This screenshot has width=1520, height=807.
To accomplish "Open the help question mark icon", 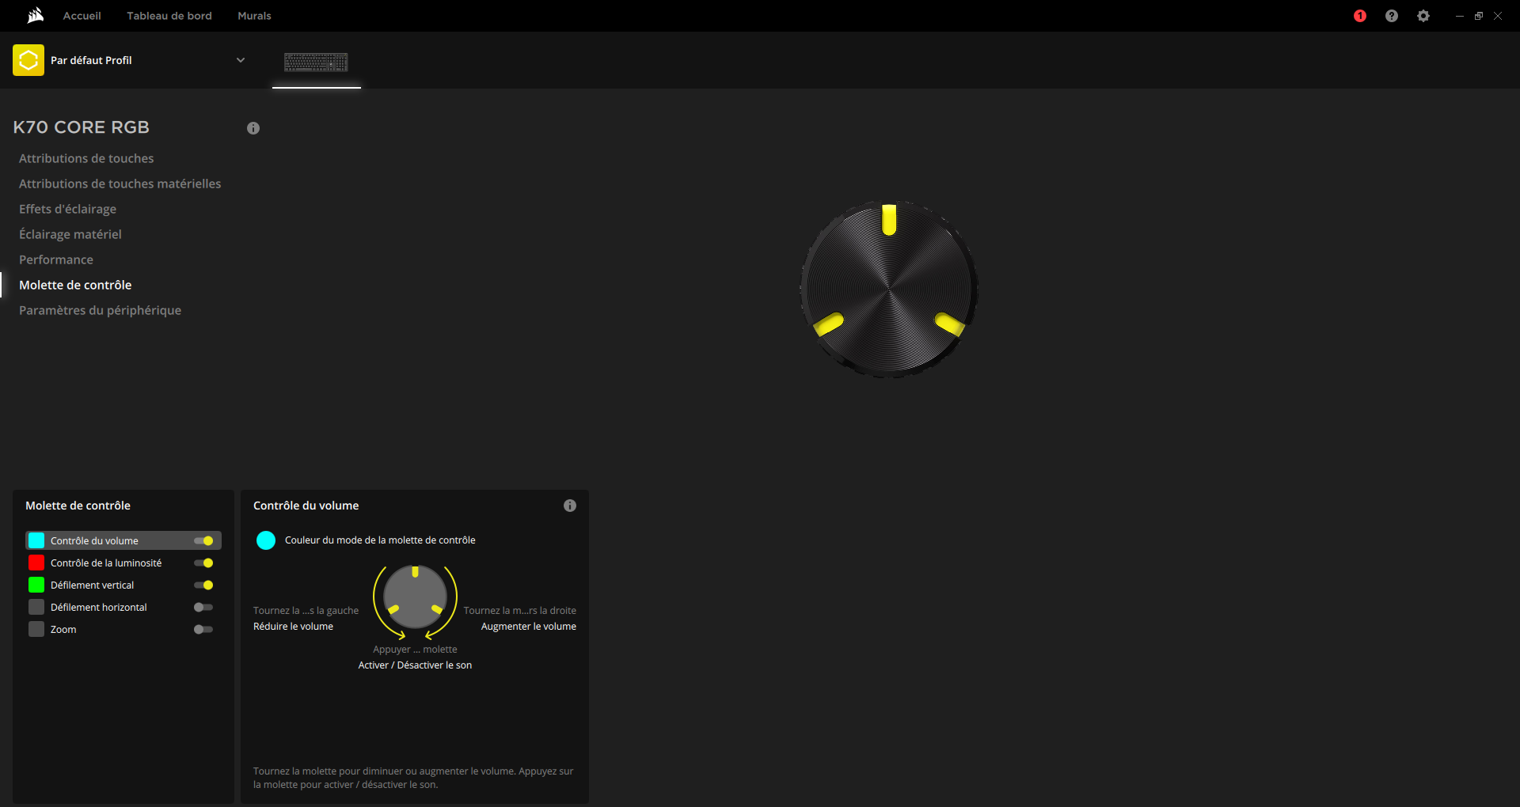I will (x=1392, y=16).
